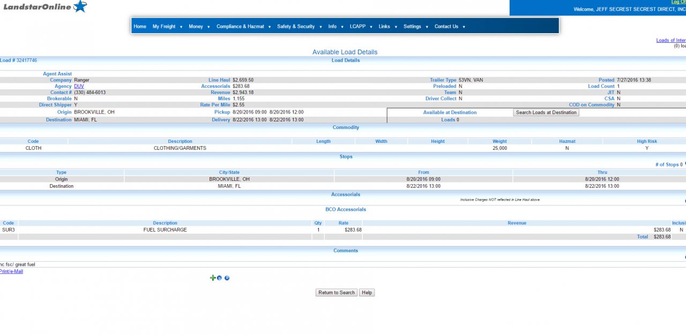Open the Money menu
The image size is (686, 335).
[196, 26]
